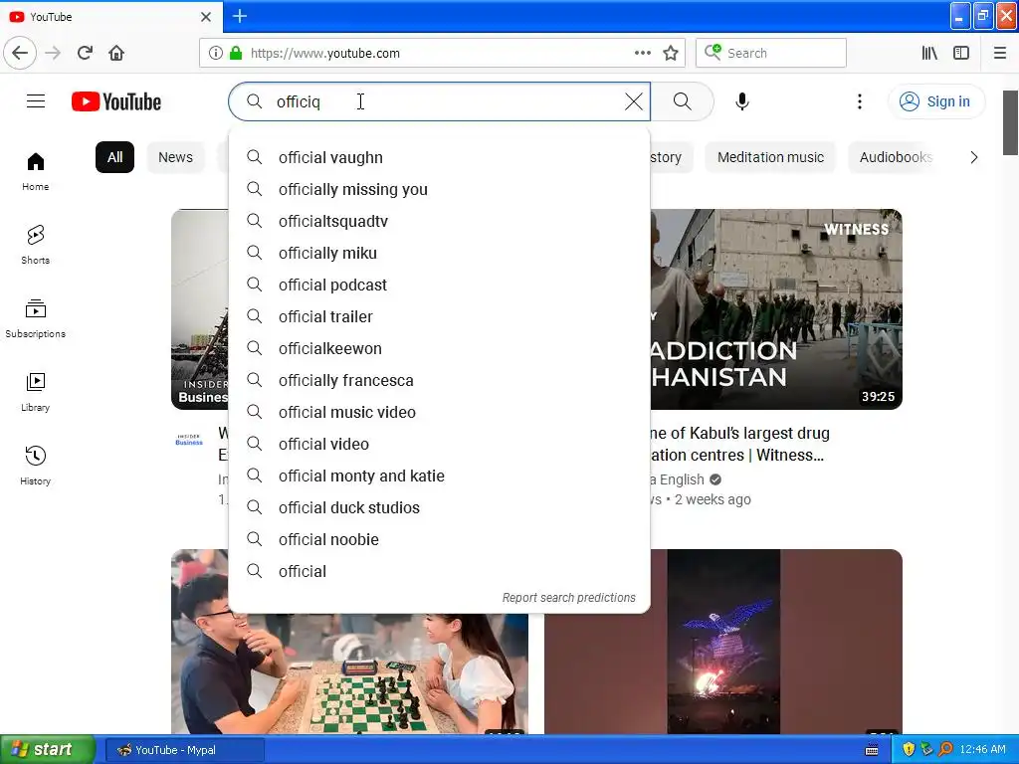Open Kabul's largest drug centres video title
Viewport: 1019px width, 764px height.
[x=739, y=444]
